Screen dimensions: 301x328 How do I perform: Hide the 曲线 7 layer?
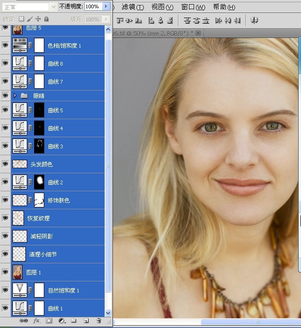point(5,81)
